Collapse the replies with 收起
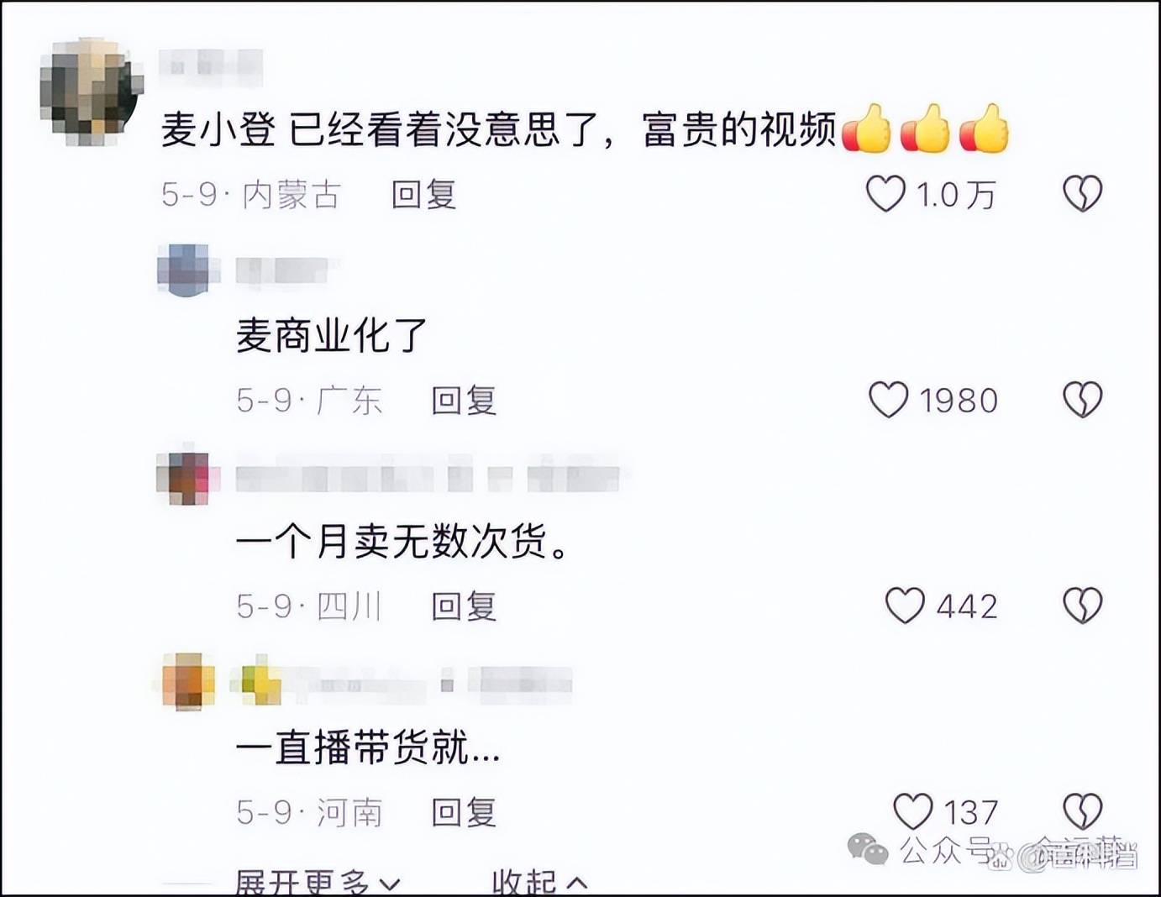Viewport: 1161px width, 897px height. pyautogui.click(x=539, y=882)
